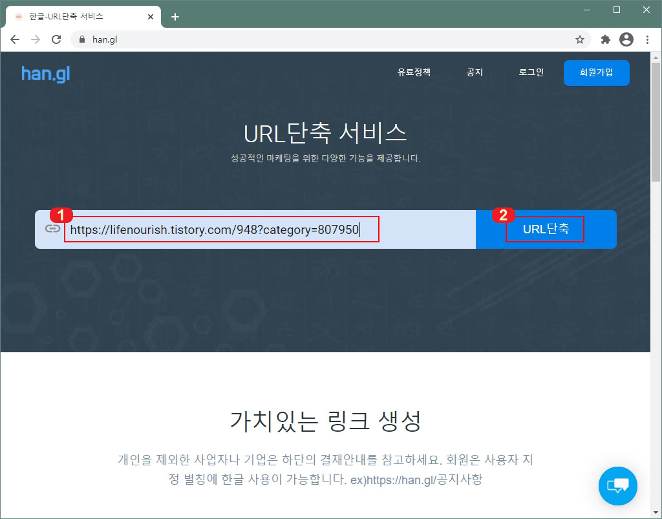The image size is (662, 519).
Task: Open the 유료정책 menu item
Action: pos(414,73)
